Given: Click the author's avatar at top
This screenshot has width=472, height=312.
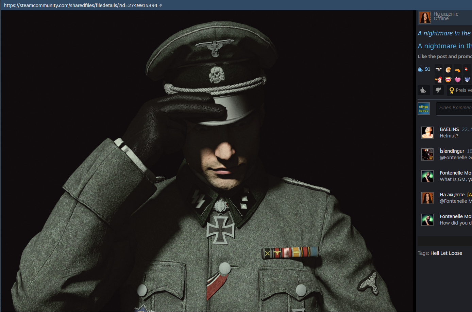Looking at the screenshot, I should point(425,17).
